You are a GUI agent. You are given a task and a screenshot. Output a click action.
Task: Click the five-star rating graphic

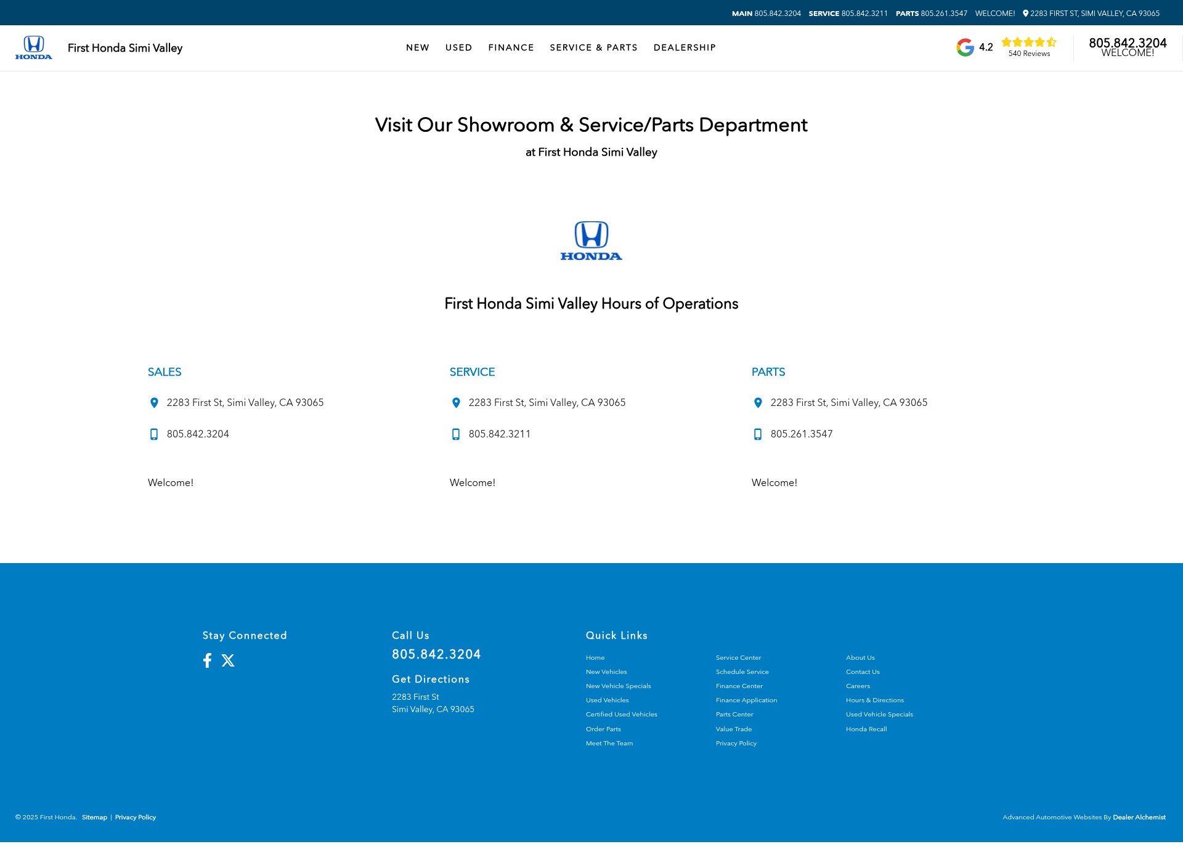click(1029, 42)
